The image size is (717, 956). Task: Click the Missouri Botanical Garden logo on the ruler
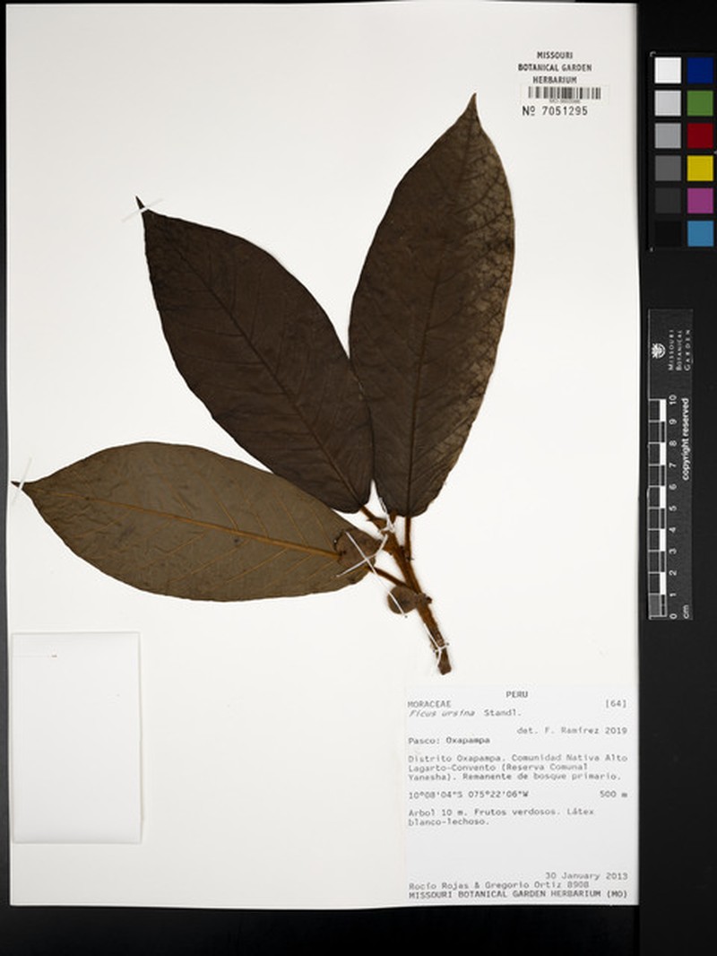pos(657,350)
